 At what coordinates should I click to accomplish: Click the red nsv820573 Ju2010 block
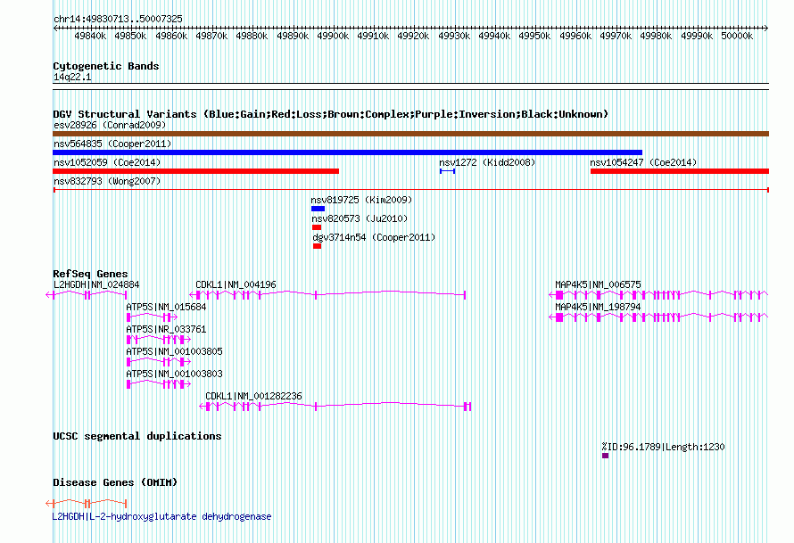pos(317,227)
